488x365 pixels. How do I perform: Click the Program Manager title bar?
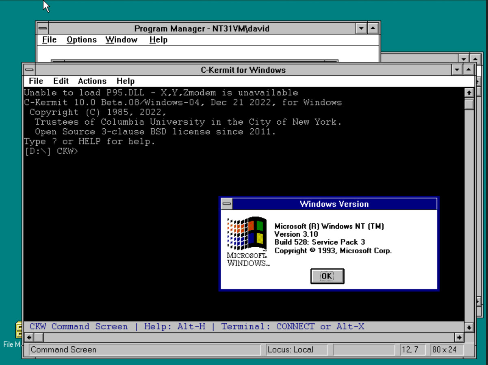tap(202, 28)
